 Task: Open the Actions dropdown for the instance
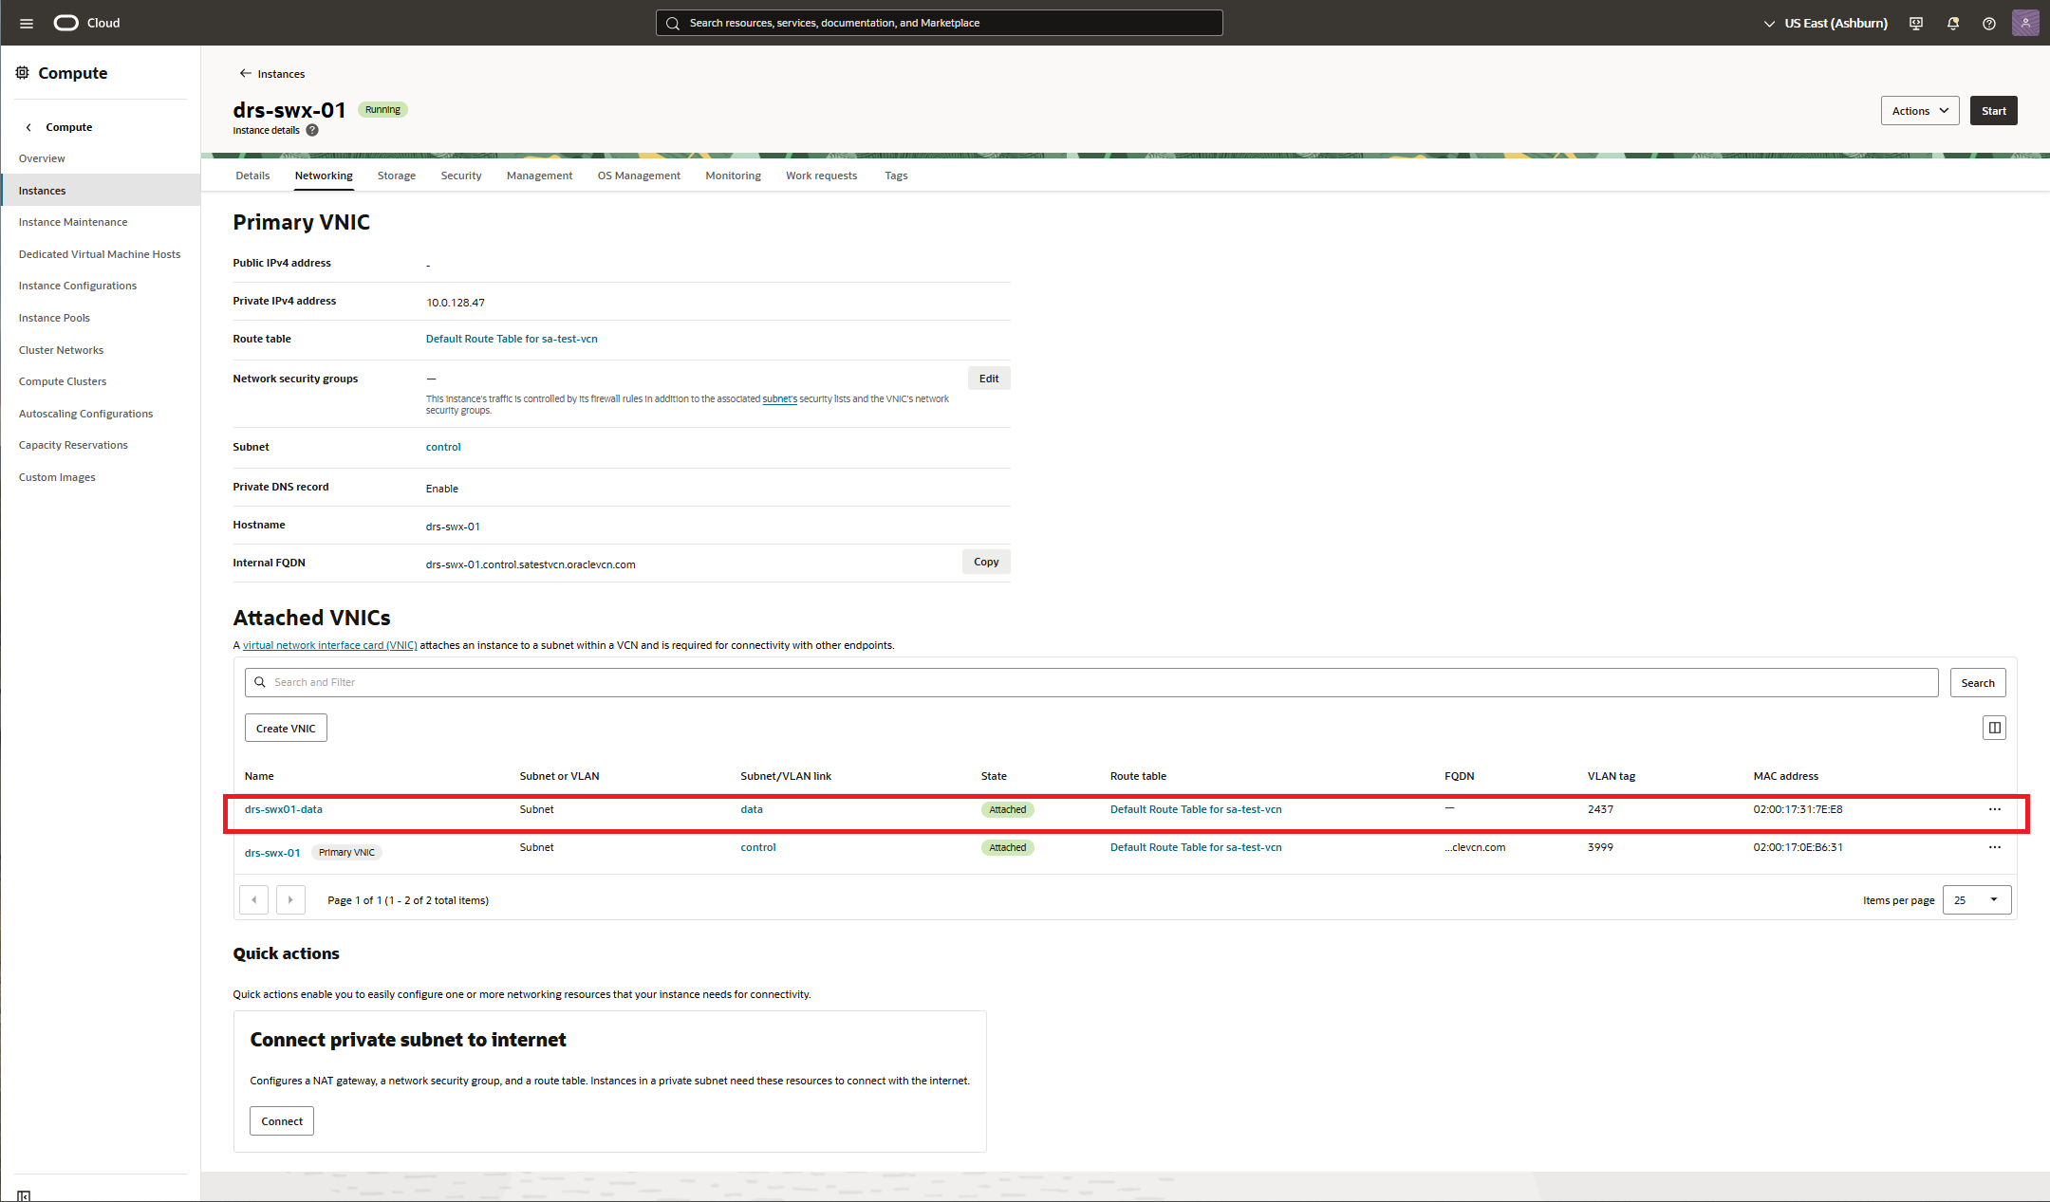click(1919, 110)
